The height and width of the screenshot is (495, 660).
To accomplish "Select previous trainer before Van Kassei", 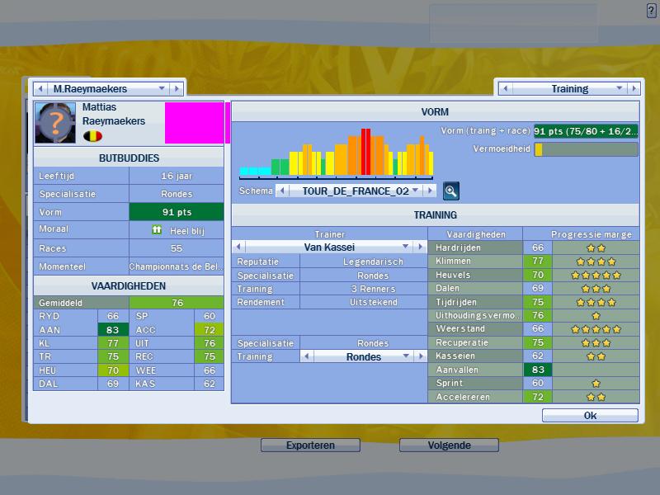I will [x=239, y=247].
